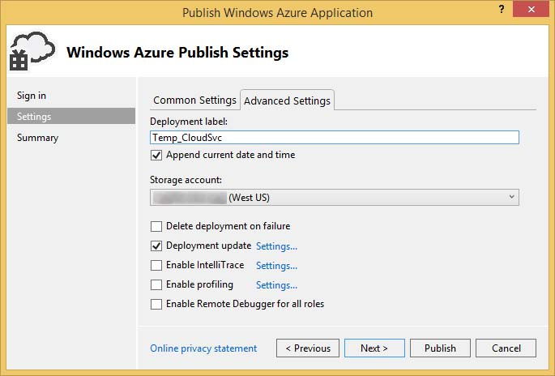Click the Publish button
Image resolution: width=555 pixels, height=376 pixels.
tap(440, 348)
